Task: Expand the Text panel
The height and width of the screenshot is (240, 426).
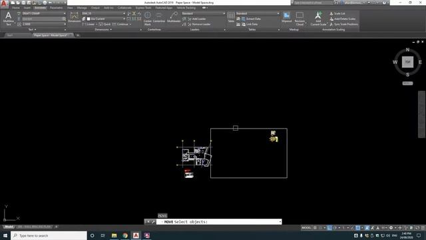Action: [33, 29]
